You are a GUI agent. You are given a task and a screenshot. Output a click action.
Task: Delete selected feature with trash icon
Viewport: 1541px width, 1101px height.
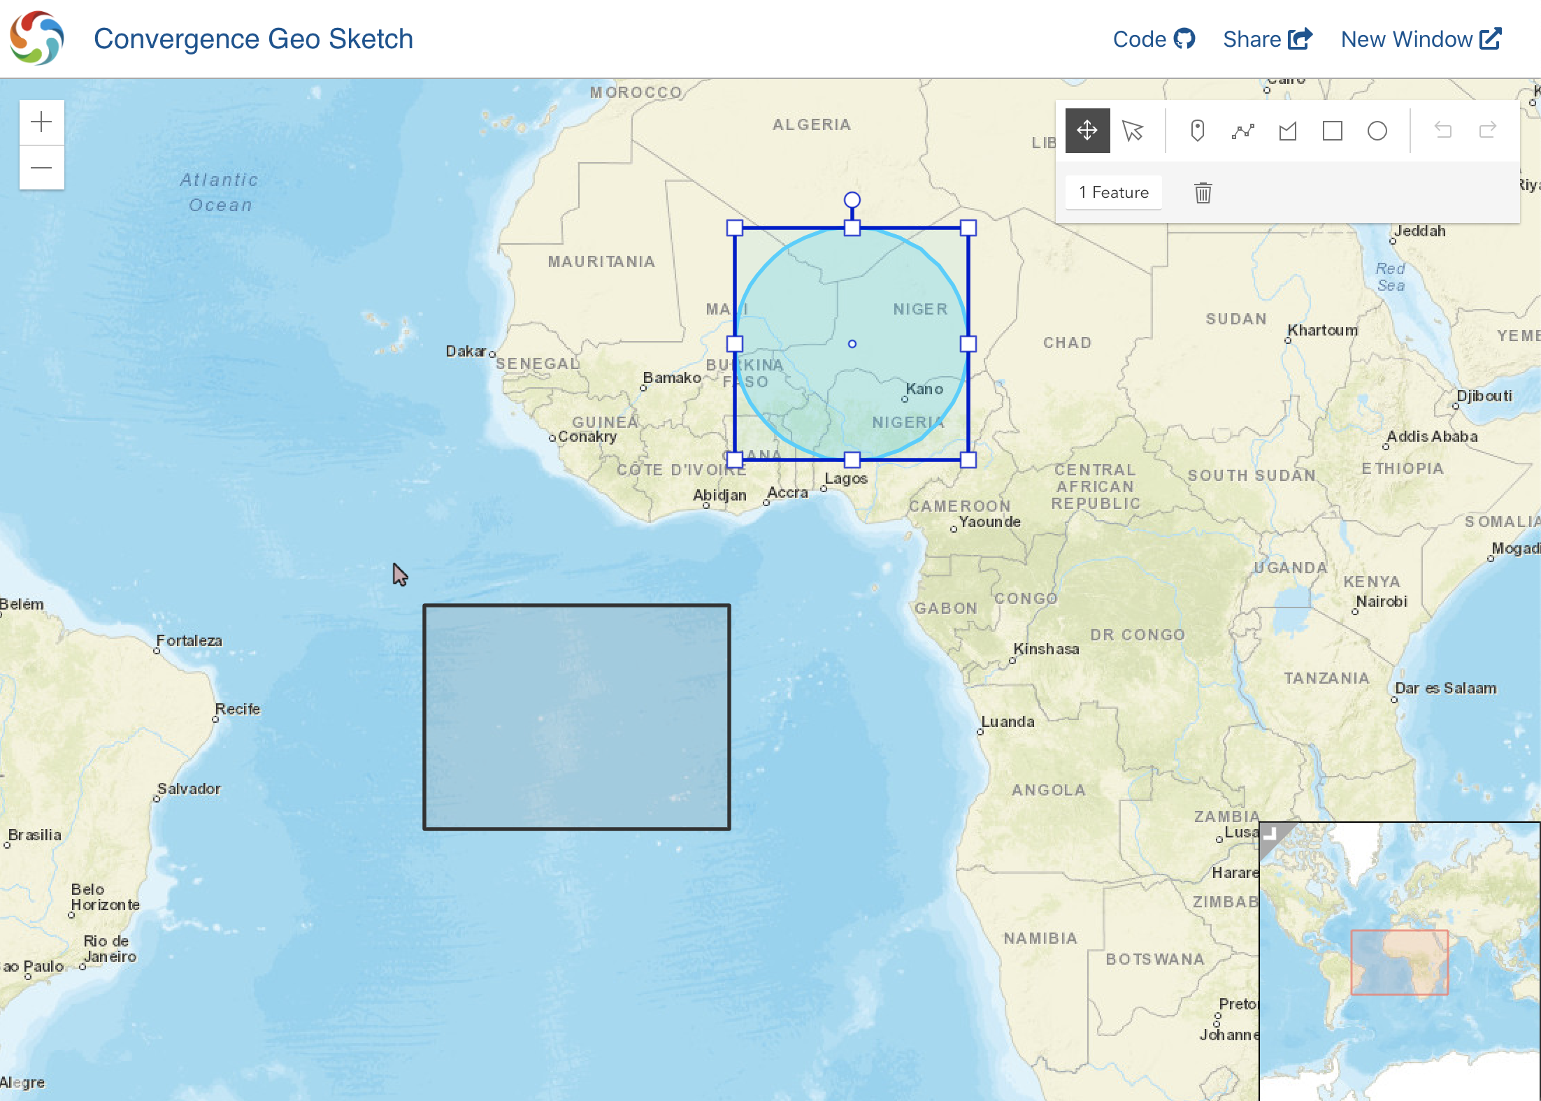tap(1203, 192)
